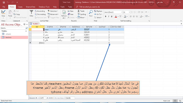183x103 pixels.
Task: Open the Table tab
Action: pos(70,7)
